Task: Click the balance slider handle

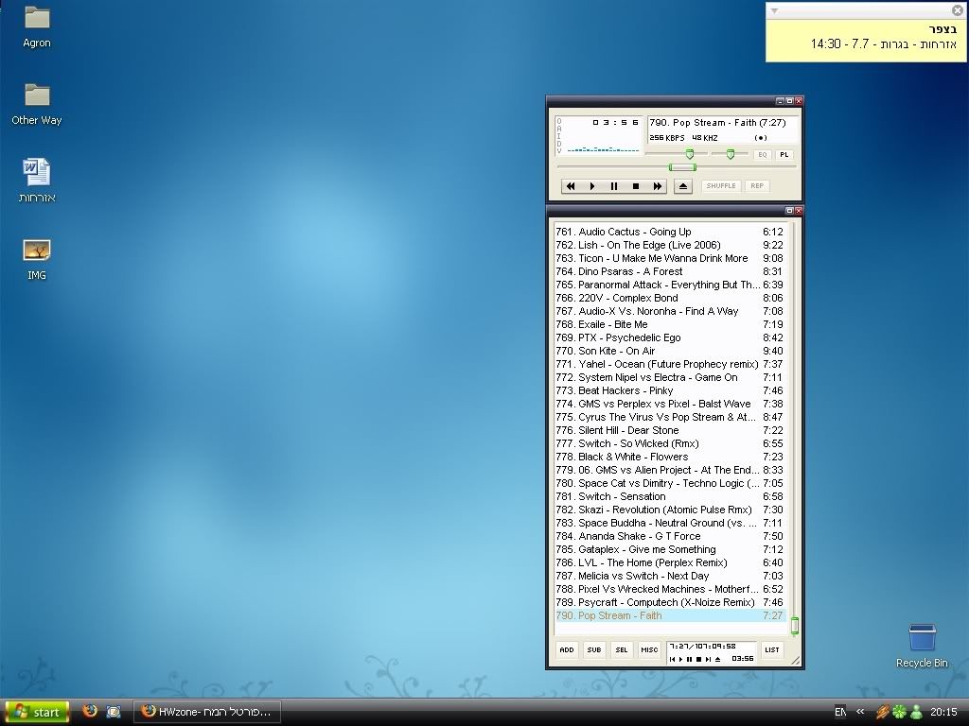Action: [731, 154]
